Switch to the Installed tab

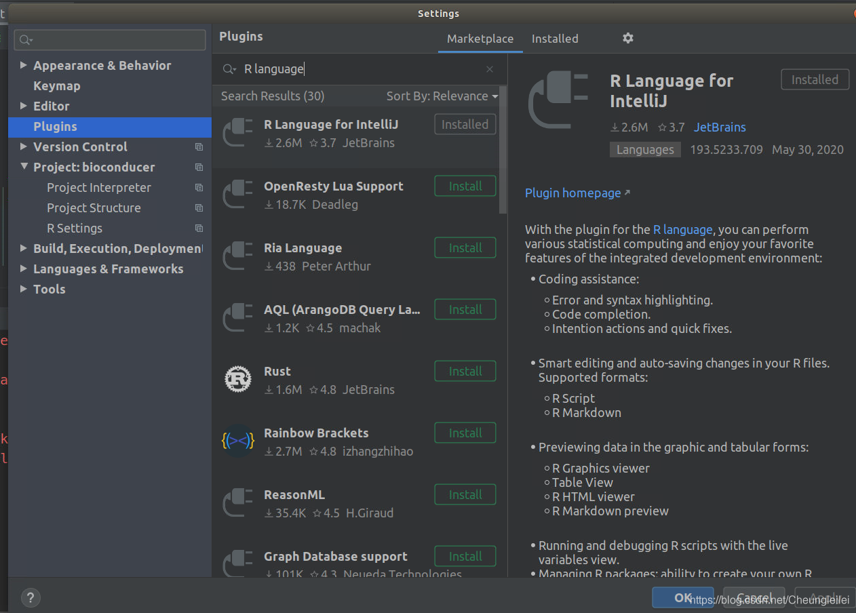555,39
